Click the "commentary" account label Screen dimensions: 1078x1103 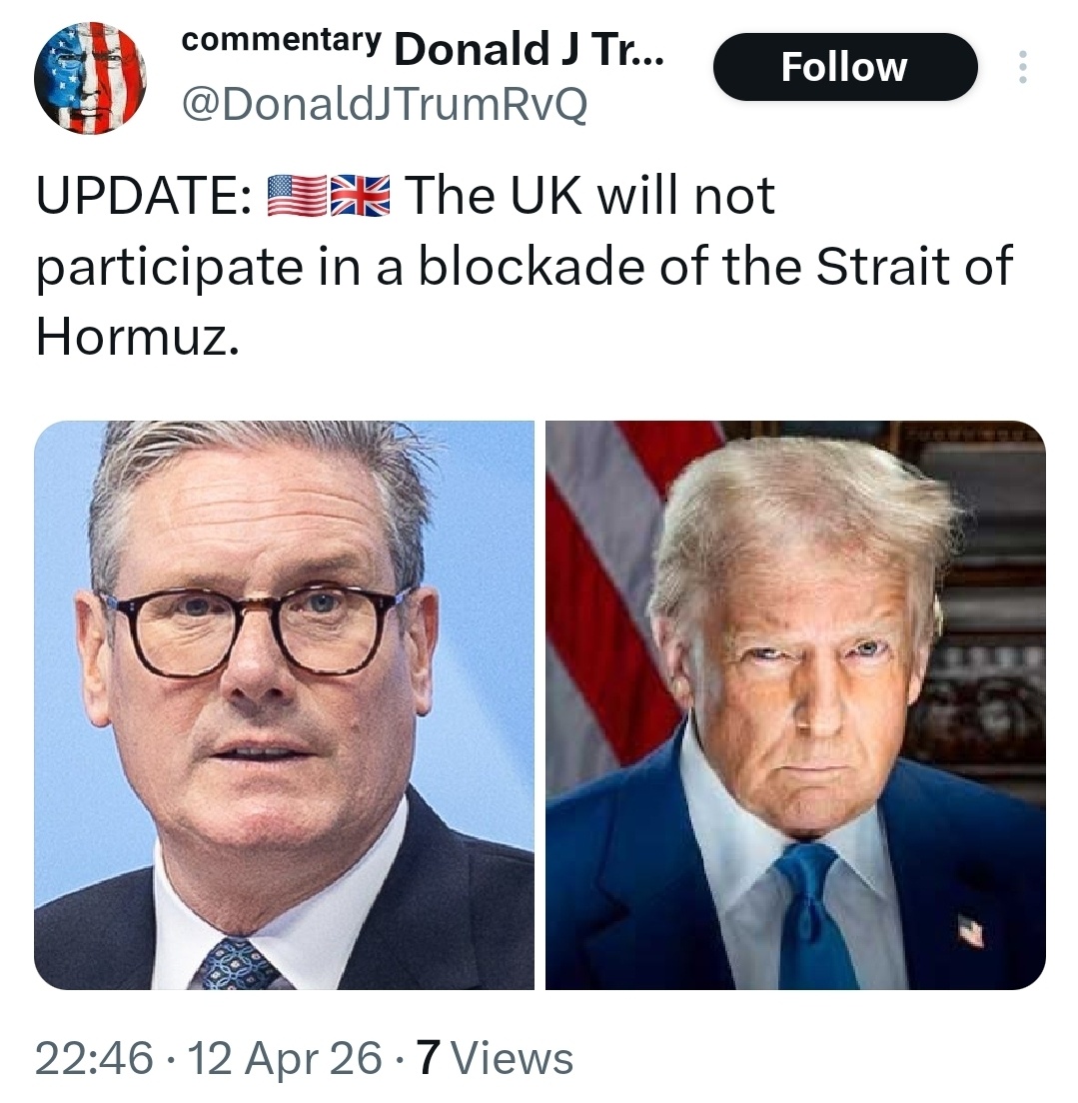(x=281, y=40)
